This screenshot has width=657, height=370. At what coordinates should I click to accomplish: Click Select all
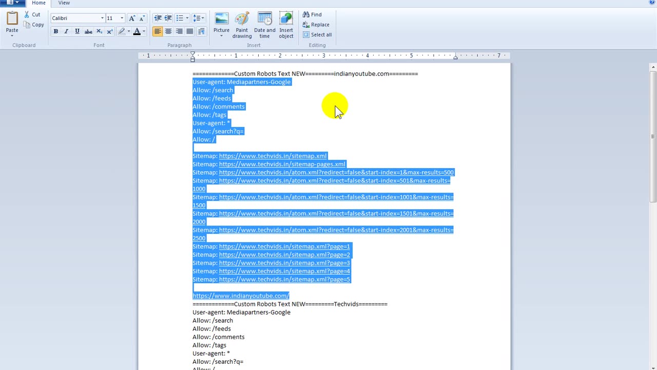[x=317, y=35]
